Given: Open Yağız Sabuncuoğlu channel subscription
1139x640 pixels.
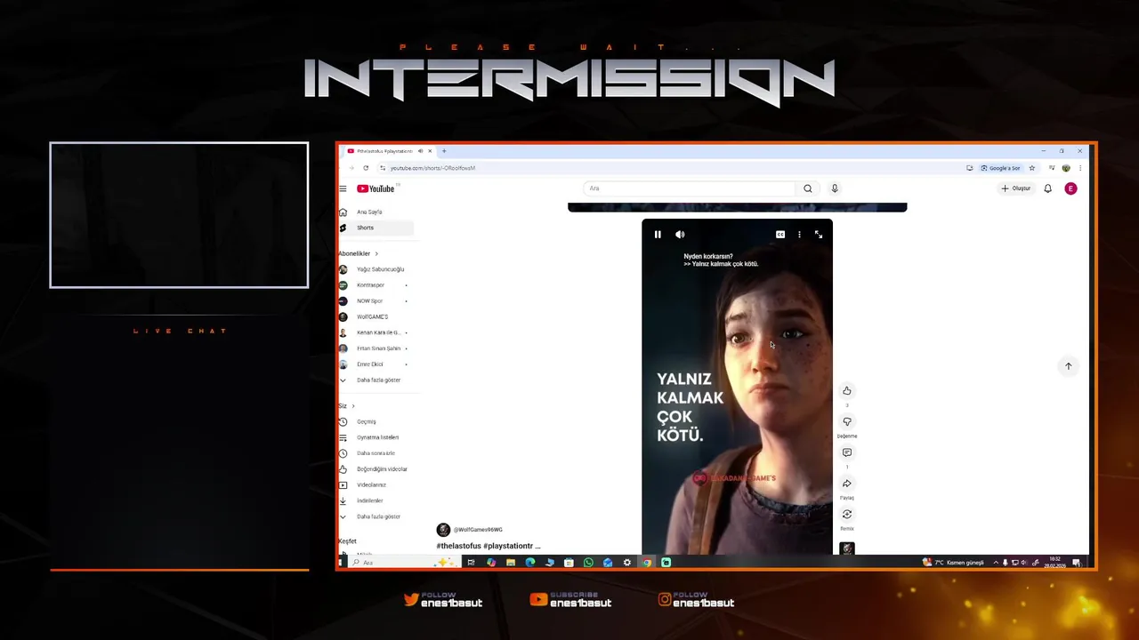Looking at the screenshot, I should tap(376, 269).
